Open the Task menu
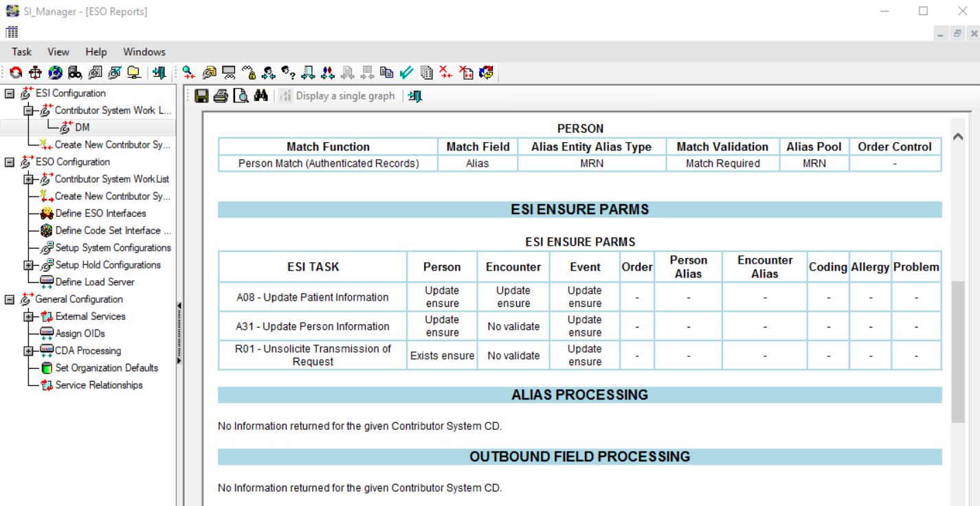This screenshot has height=506, width=980. click(x=22, y=51)
